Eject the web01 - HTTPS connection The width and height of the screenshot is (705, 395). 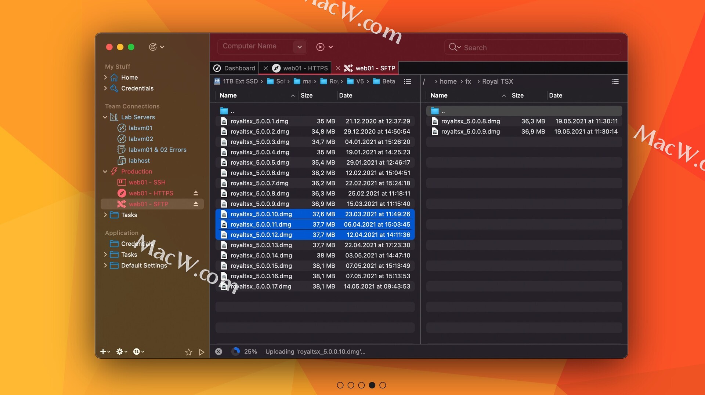(x=196, y=193)
